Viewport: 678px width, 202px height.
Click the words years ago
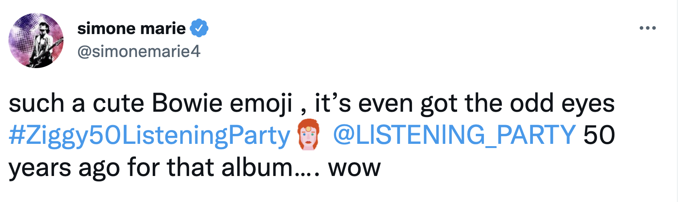(64, 168)
